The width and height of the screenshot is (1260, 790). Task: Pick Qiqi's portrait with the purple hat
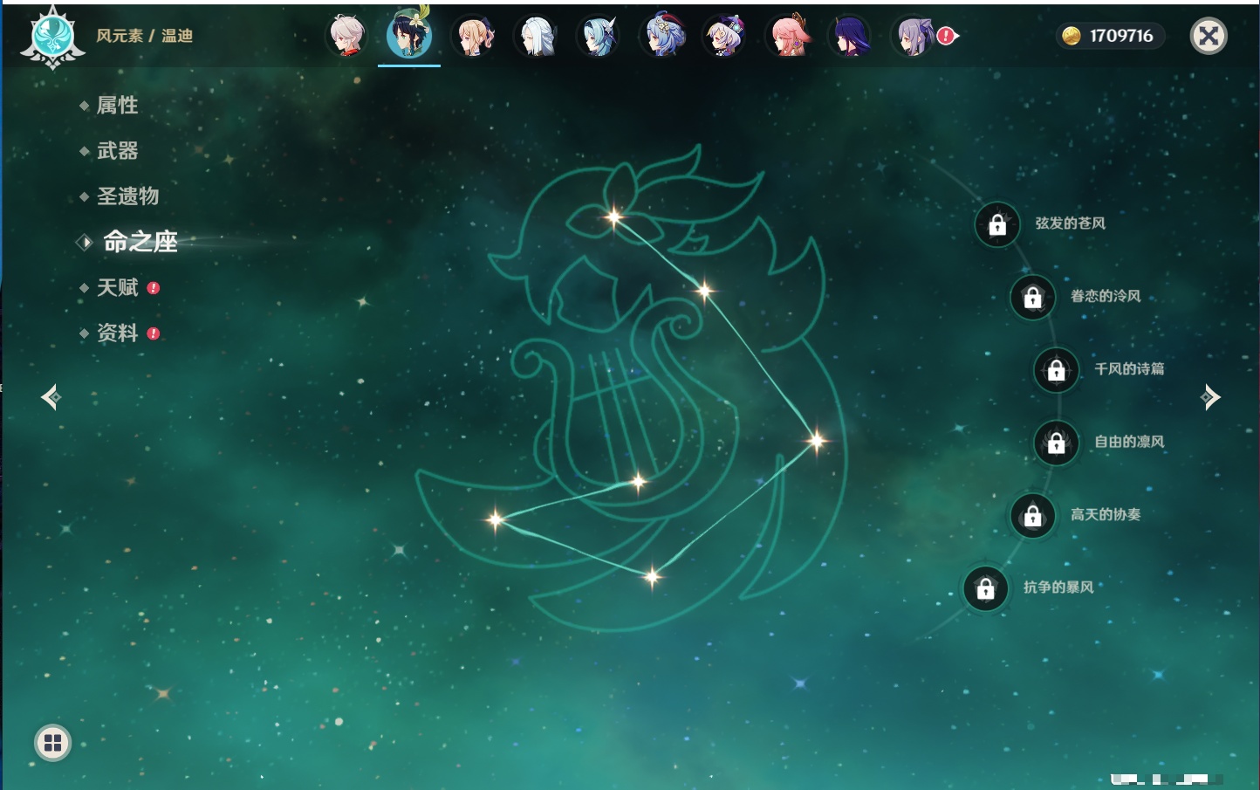(726, 36)
